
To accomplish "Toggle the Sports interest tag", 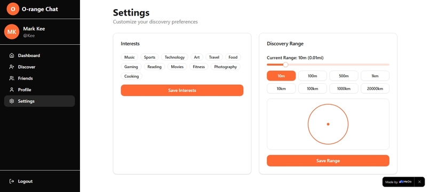I will [150, 57].
